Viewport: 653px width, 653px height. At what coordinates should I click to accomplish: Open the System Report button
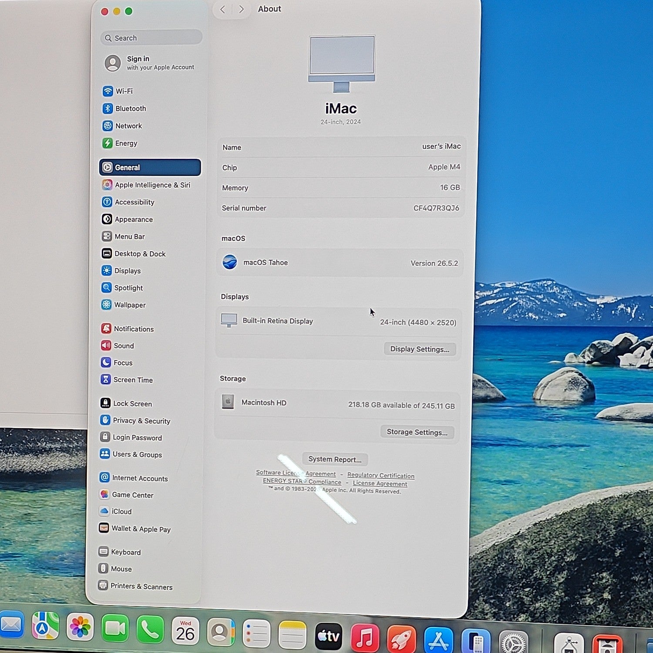pyautogui.click(x=335, y=459)
